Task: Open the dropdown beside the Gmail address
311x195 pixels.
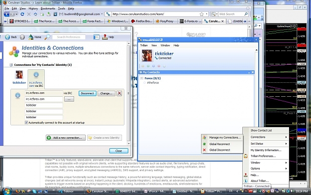Action: pyautogui.click(x=102, y=14)
